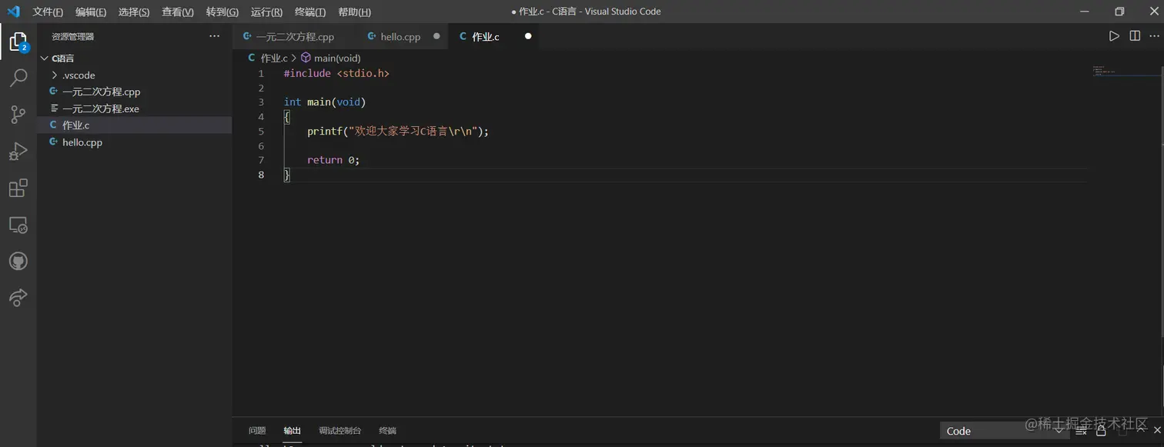Click the VS Code logo icon
The image size is (1164, 447).
13,12
